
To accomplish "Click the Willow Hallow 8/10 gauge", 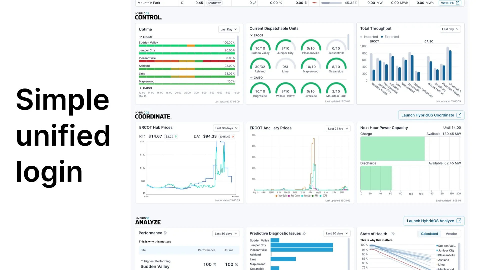I will 285,90.
